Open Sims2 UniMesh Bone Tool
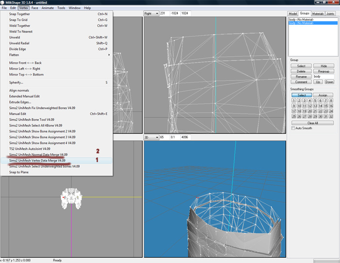The image size is (340, 263). tap(56, 119)
